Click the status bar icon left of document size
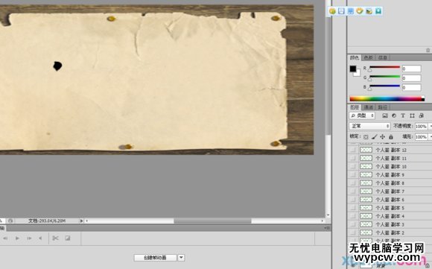432x269 pixels. click(x=10, y=221)
